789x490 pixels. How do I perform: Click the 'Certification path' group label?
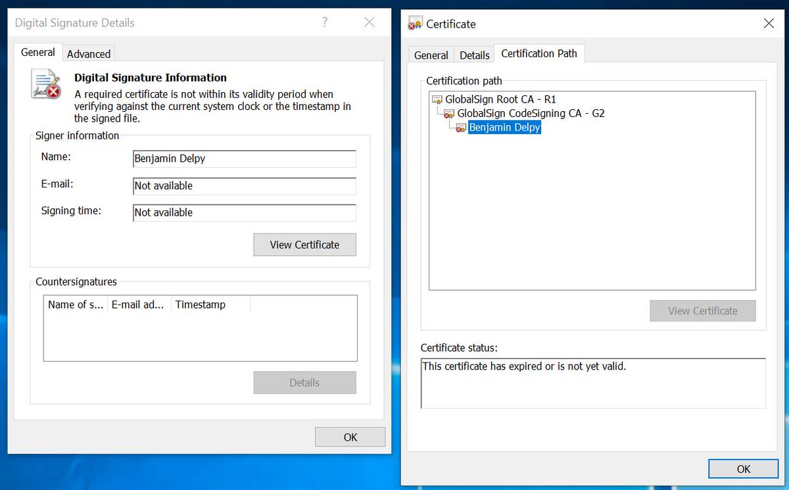point(464,81)
